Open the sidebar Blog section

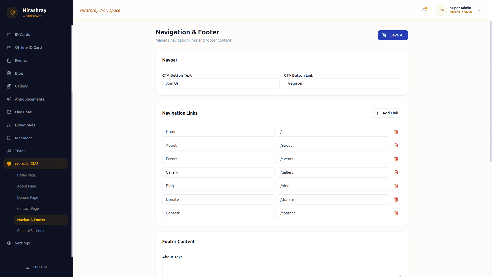(36, 73)
